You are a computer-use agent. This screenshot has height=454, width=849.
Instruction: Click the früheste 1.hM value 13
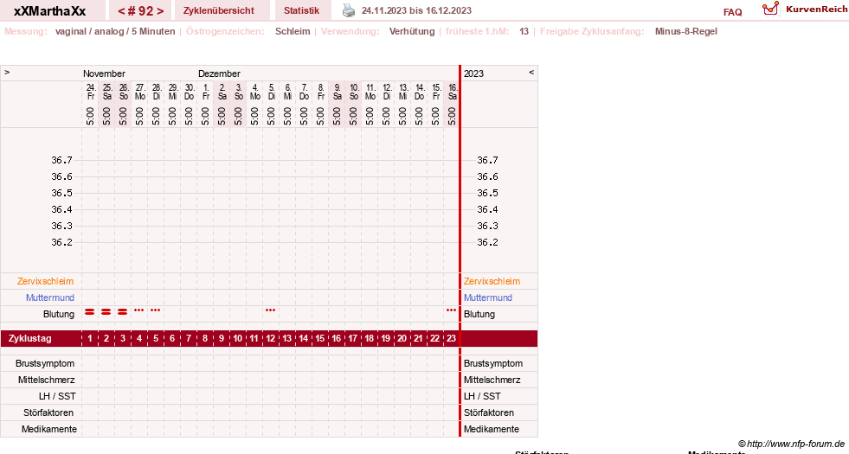[524, 31]
